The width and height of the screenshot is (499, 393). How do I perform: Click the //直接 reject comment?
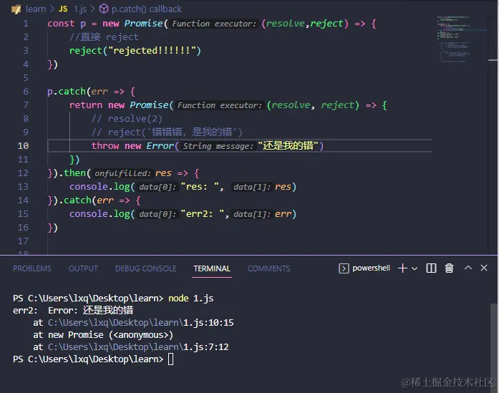point(104,37)
